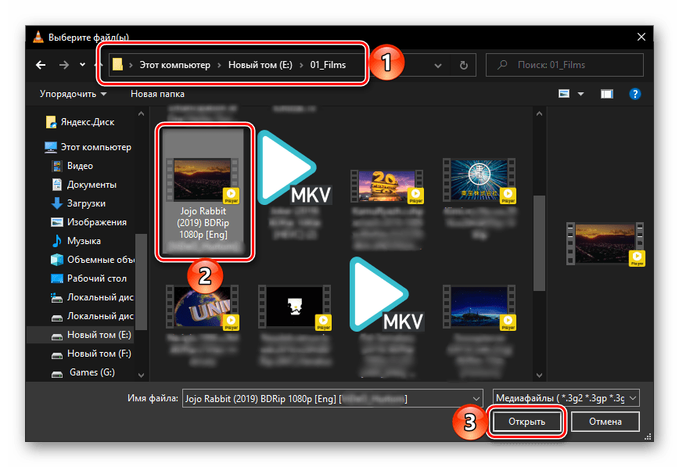Select the night sky thumbnail video
The height and width of the screenshot is (467, 679).
click(479, 307)
